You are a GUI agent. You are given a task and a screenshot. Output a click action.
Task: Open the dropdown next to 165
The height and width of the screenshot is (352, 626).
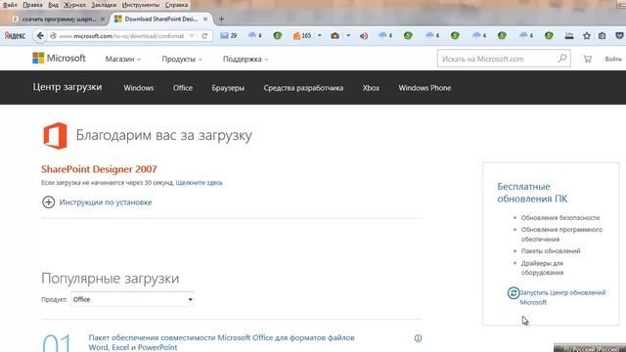[x=320, y=36]
